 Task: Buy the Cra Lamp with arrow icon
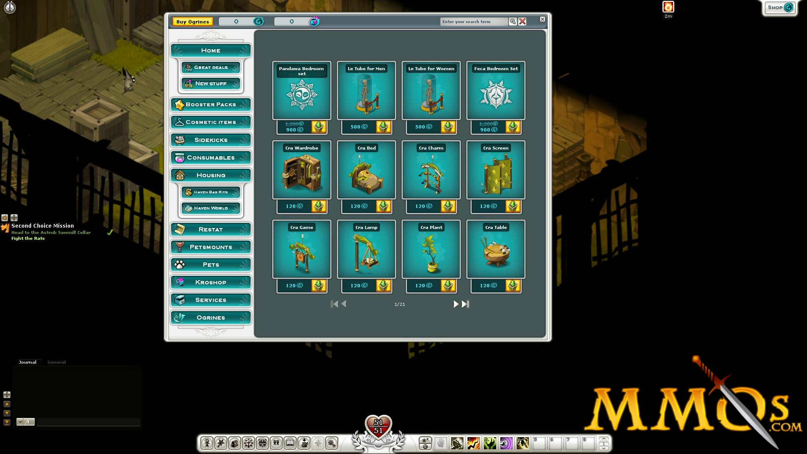384,286
